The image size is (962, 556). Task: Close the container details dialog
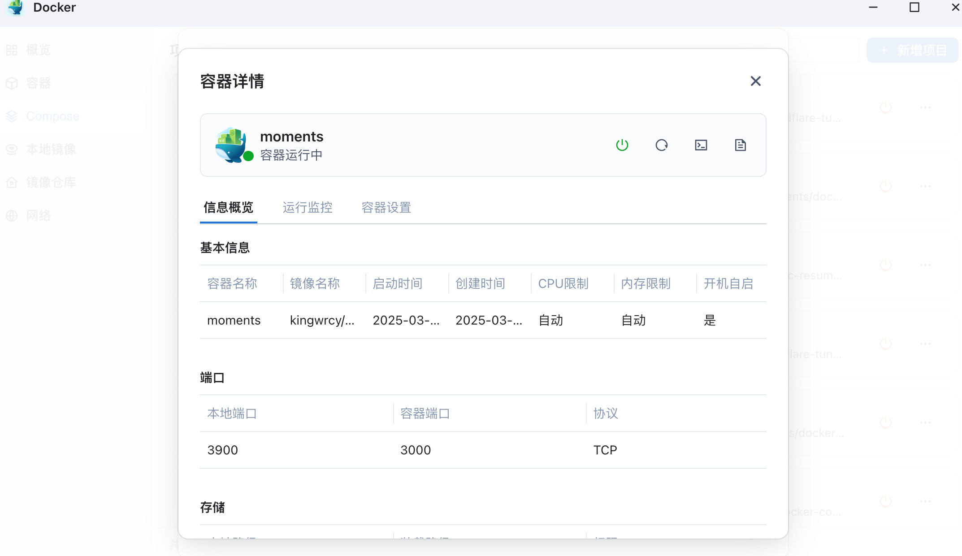[x=755, y=81]
